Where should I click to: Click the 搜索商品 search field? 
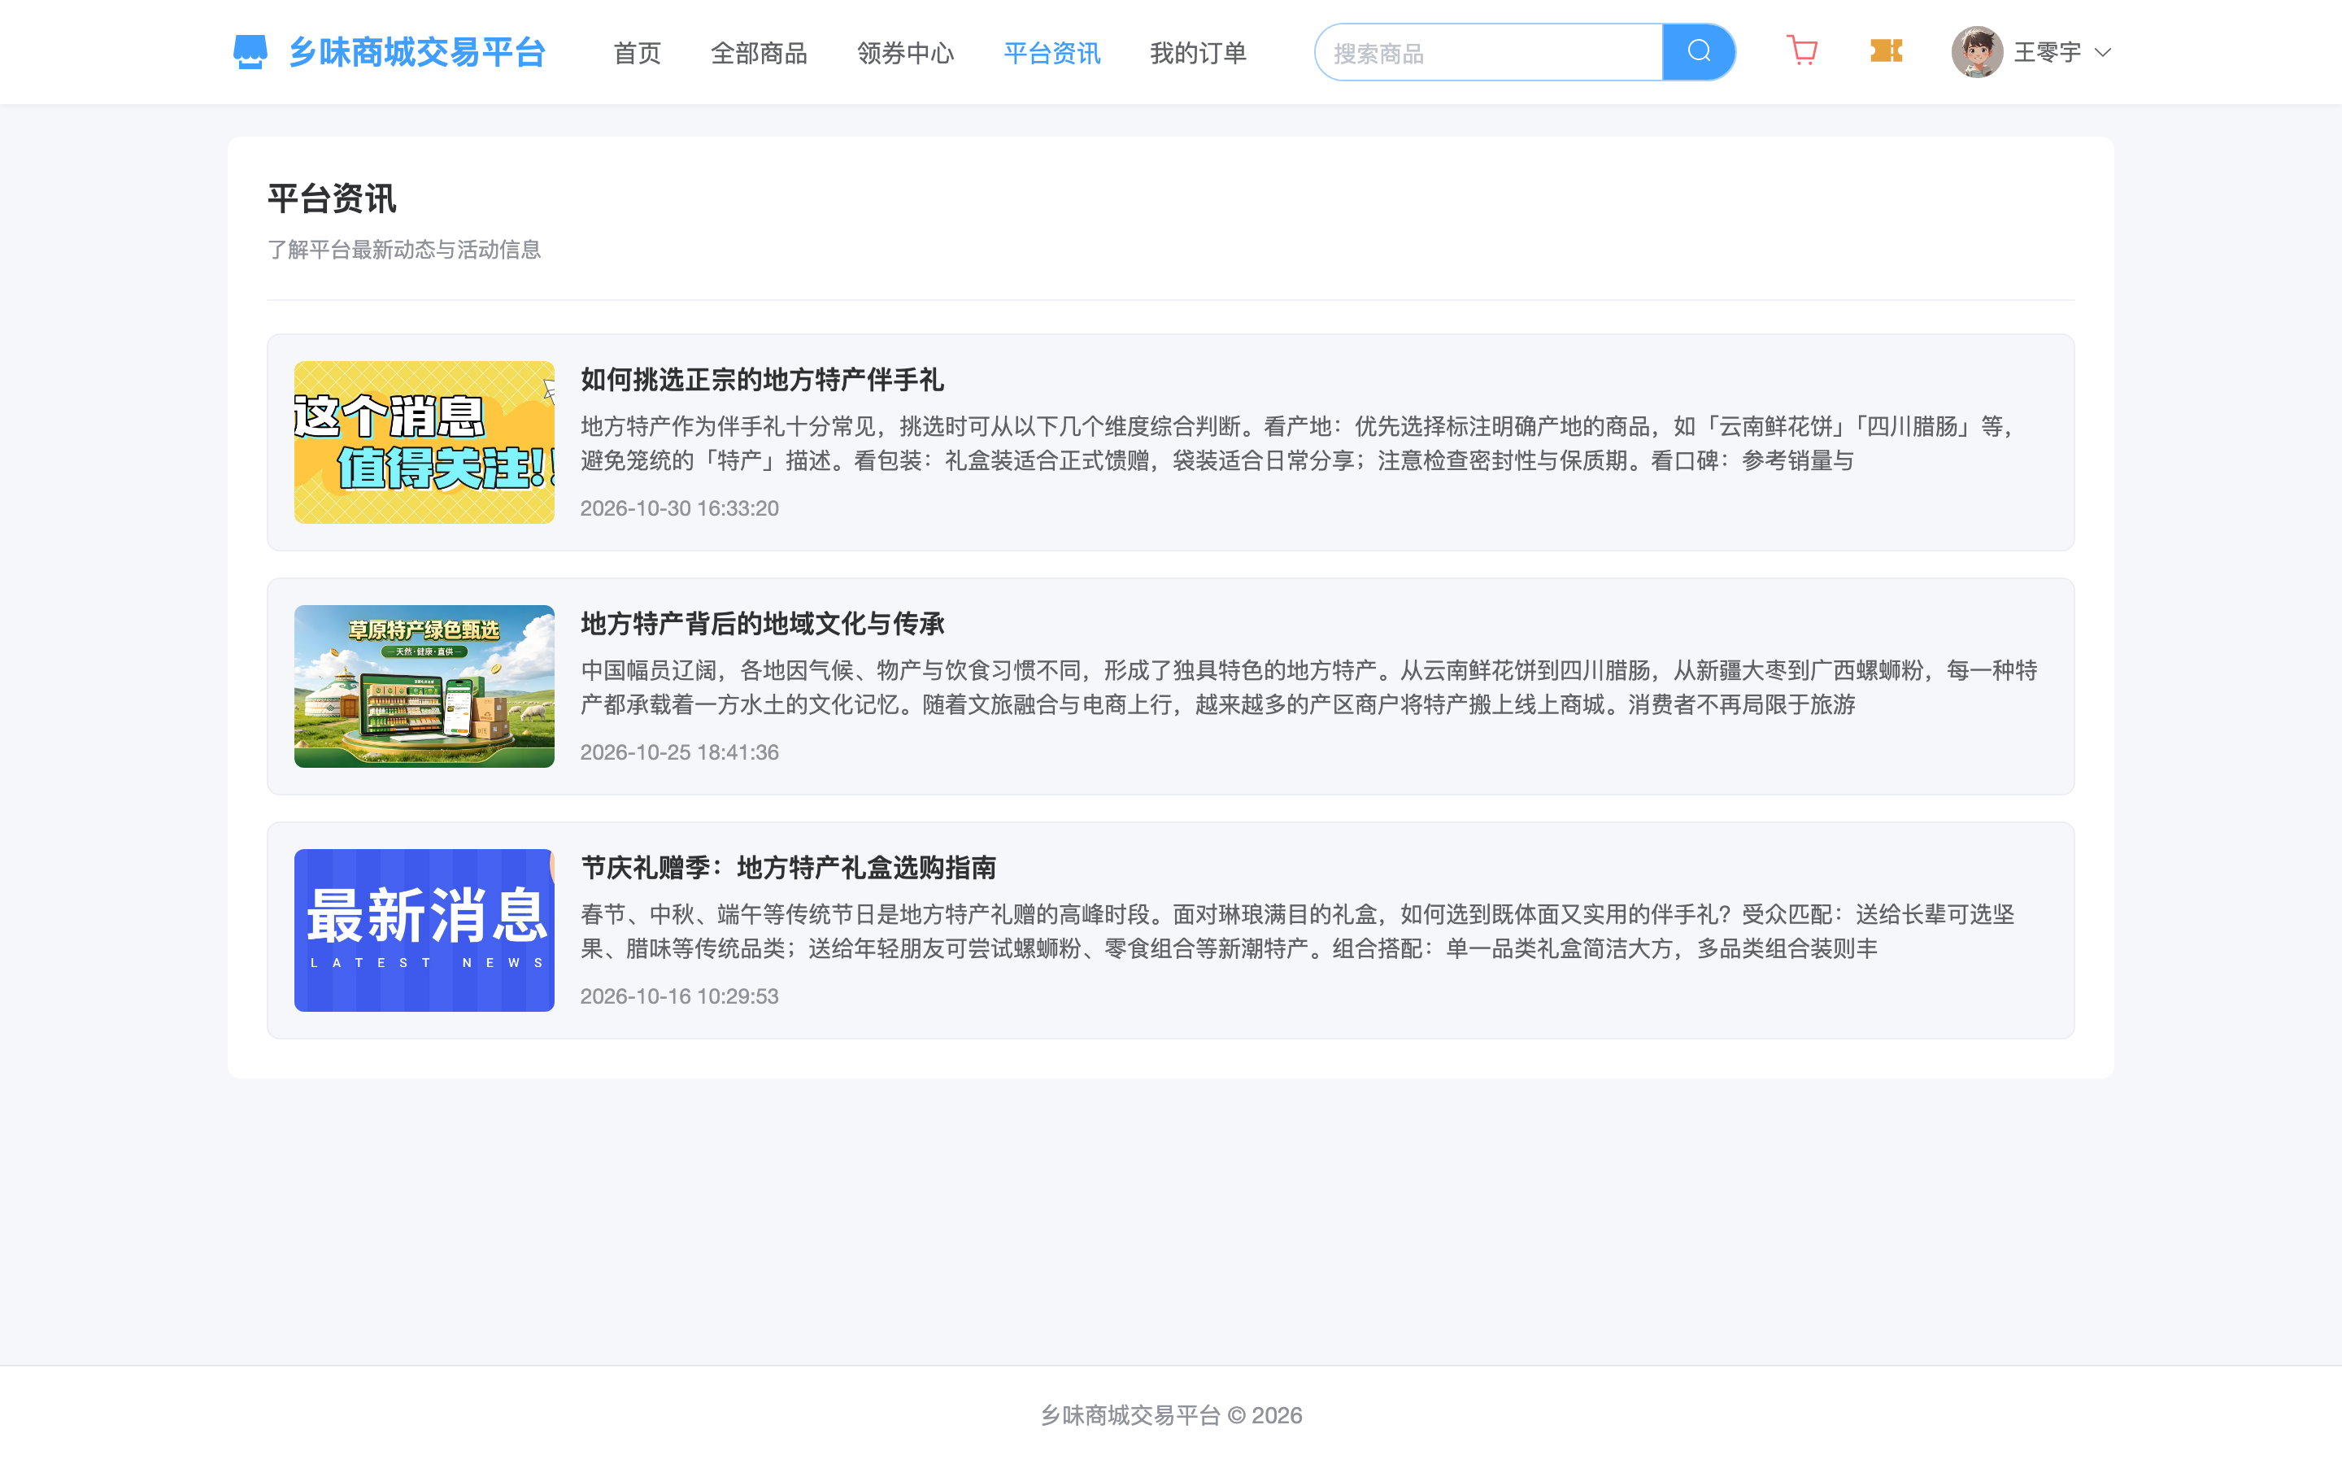click(1488, 52)
